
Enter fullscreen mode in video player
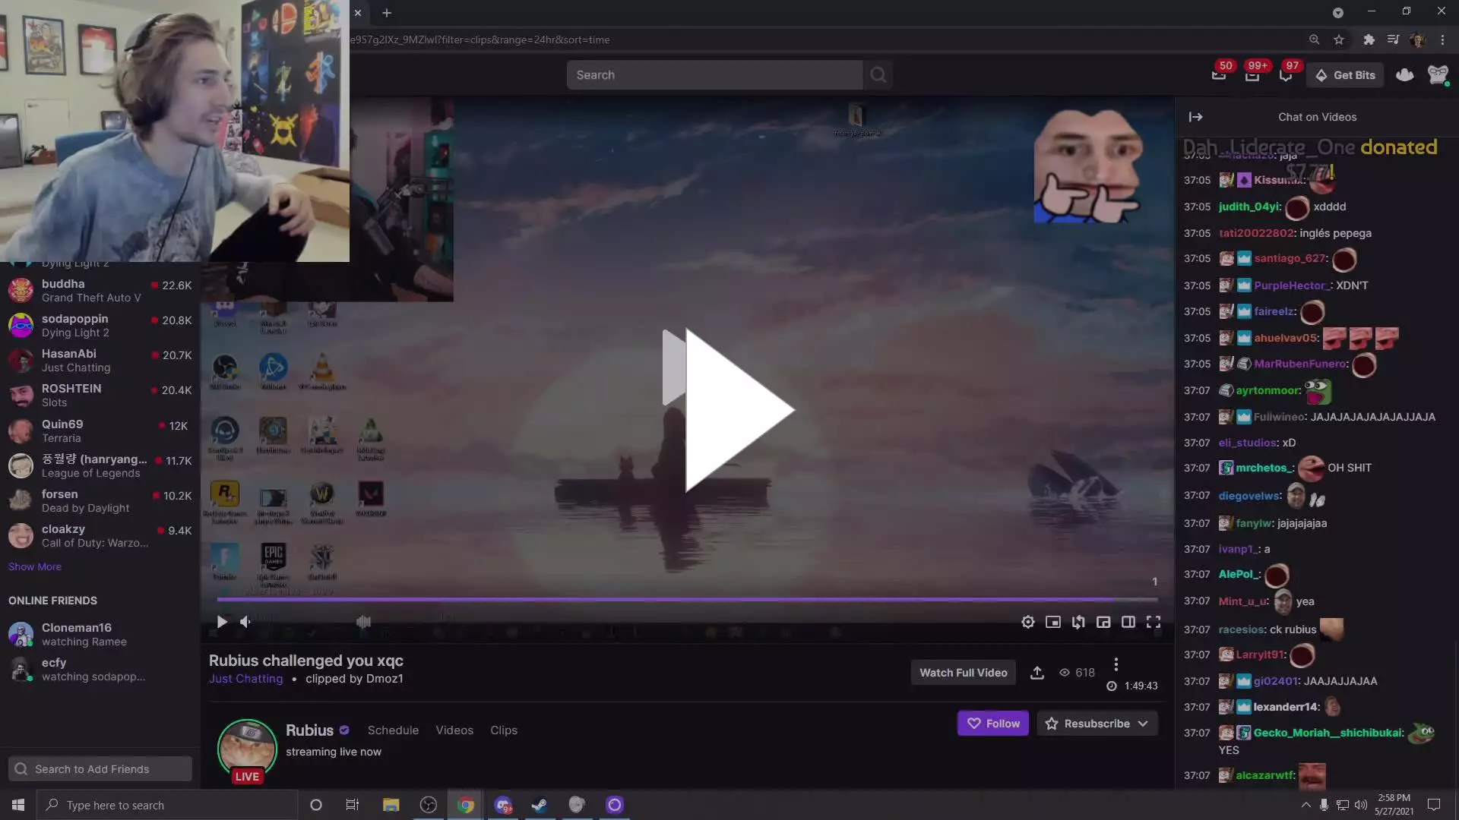pyautogui.click(x=1154, y=622)
